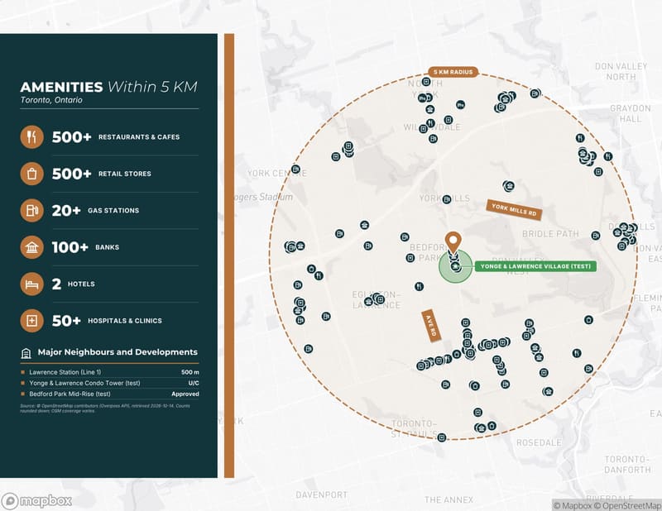Select restaurant marker south of Bedford Park label
Screen dimensions: 662x511
pos(419,286)
